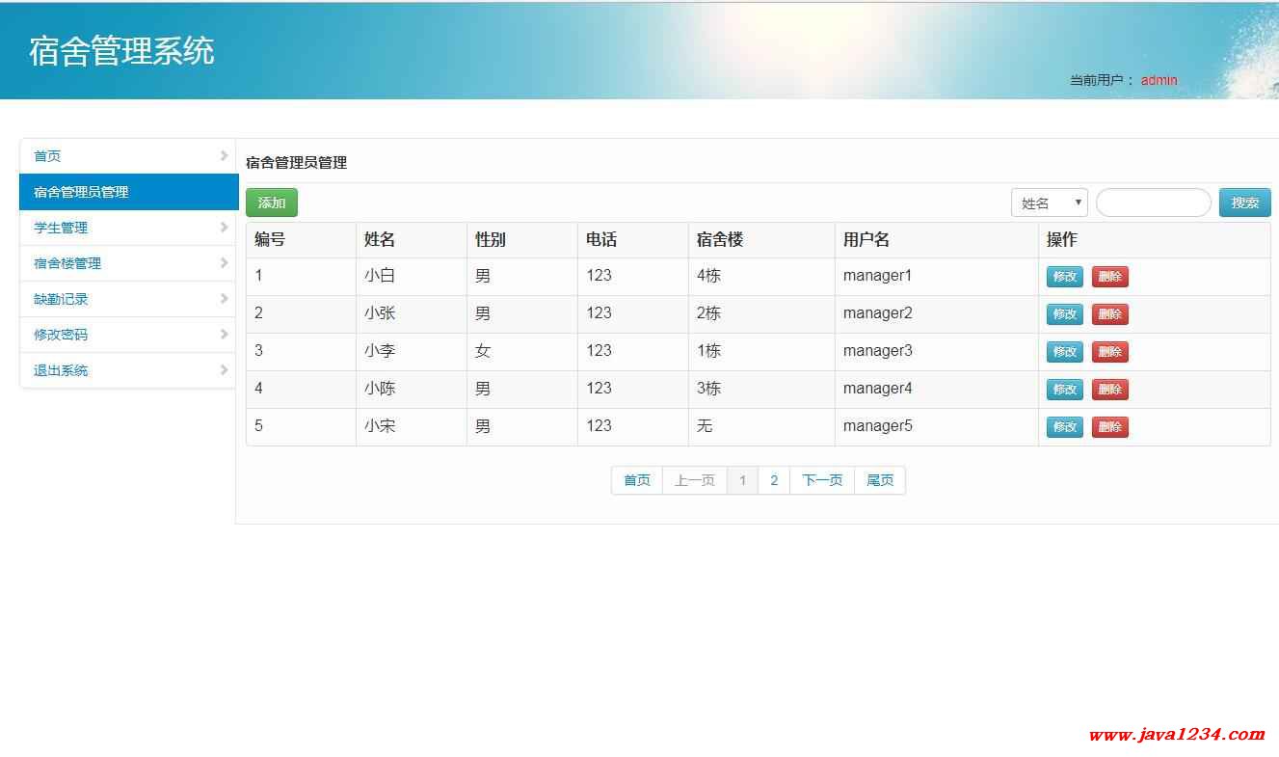Delete manager5 using the 删除 button
The height and width of the screenshot is (757, 1279).
coord(1109,427)
